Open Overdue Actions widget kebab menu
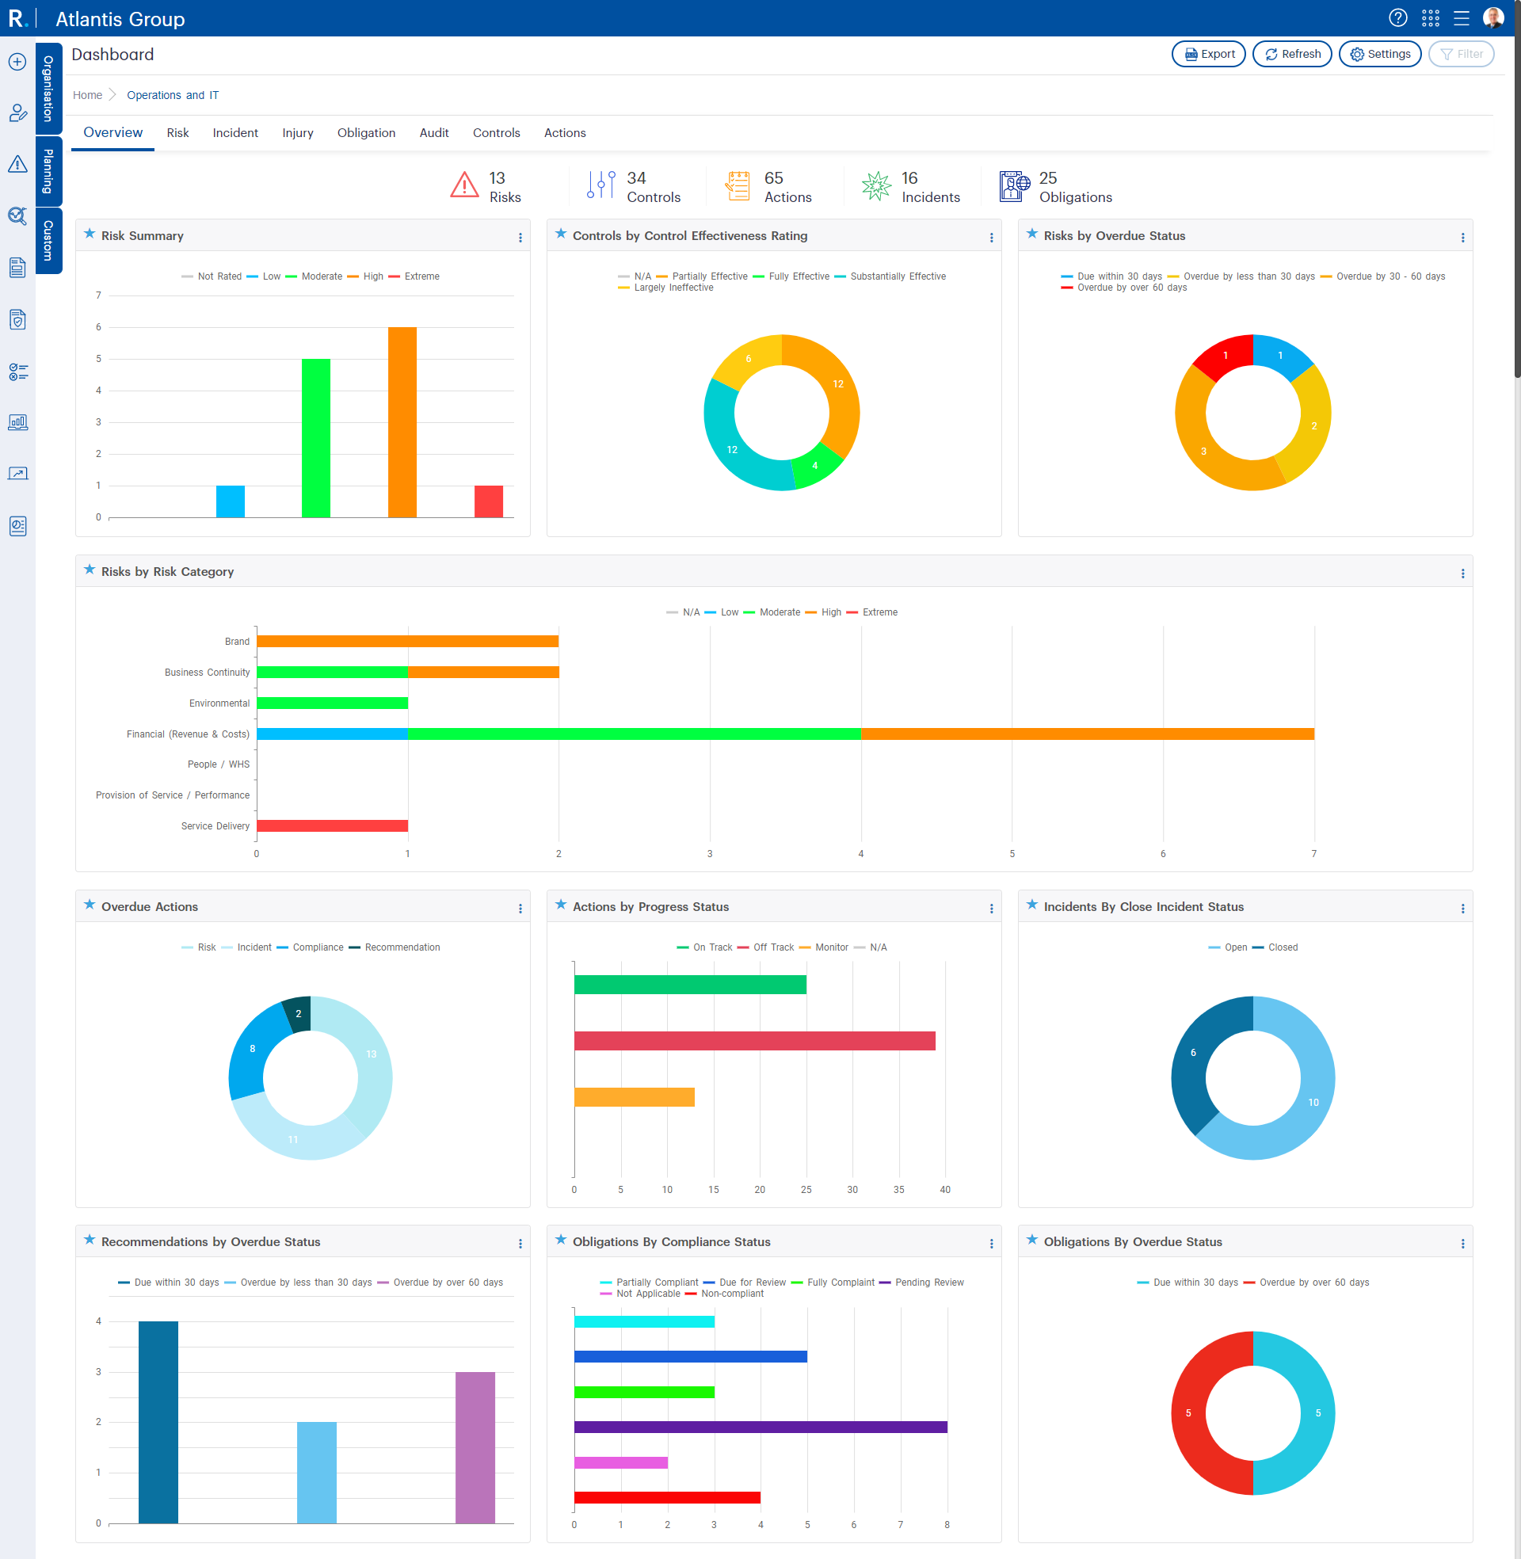Viewport: 1521px width, 1559px height. (x=520, y=908)
